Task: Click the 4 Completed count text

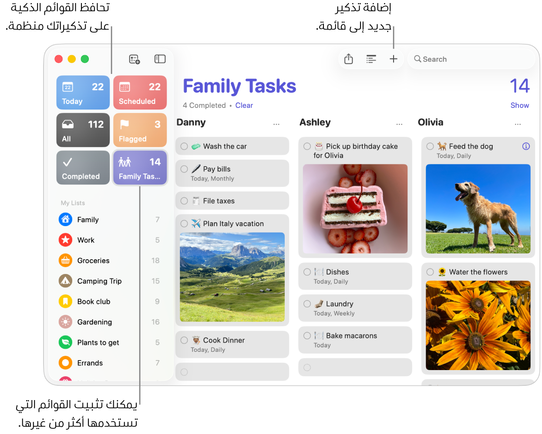Action: coord(204,105)
